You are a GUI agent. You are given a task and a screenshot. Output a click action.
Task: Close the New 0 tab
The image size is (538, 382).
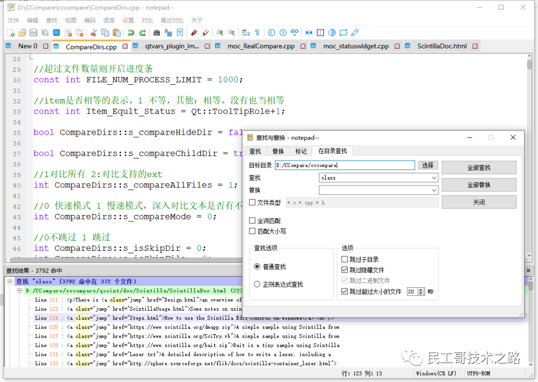[x=46, y=46]
